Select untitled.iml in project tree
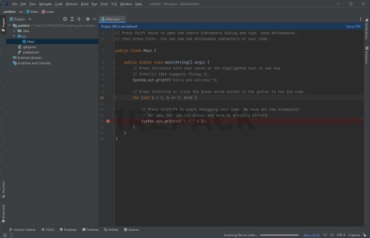370x238 pixels. click(32, 52)
